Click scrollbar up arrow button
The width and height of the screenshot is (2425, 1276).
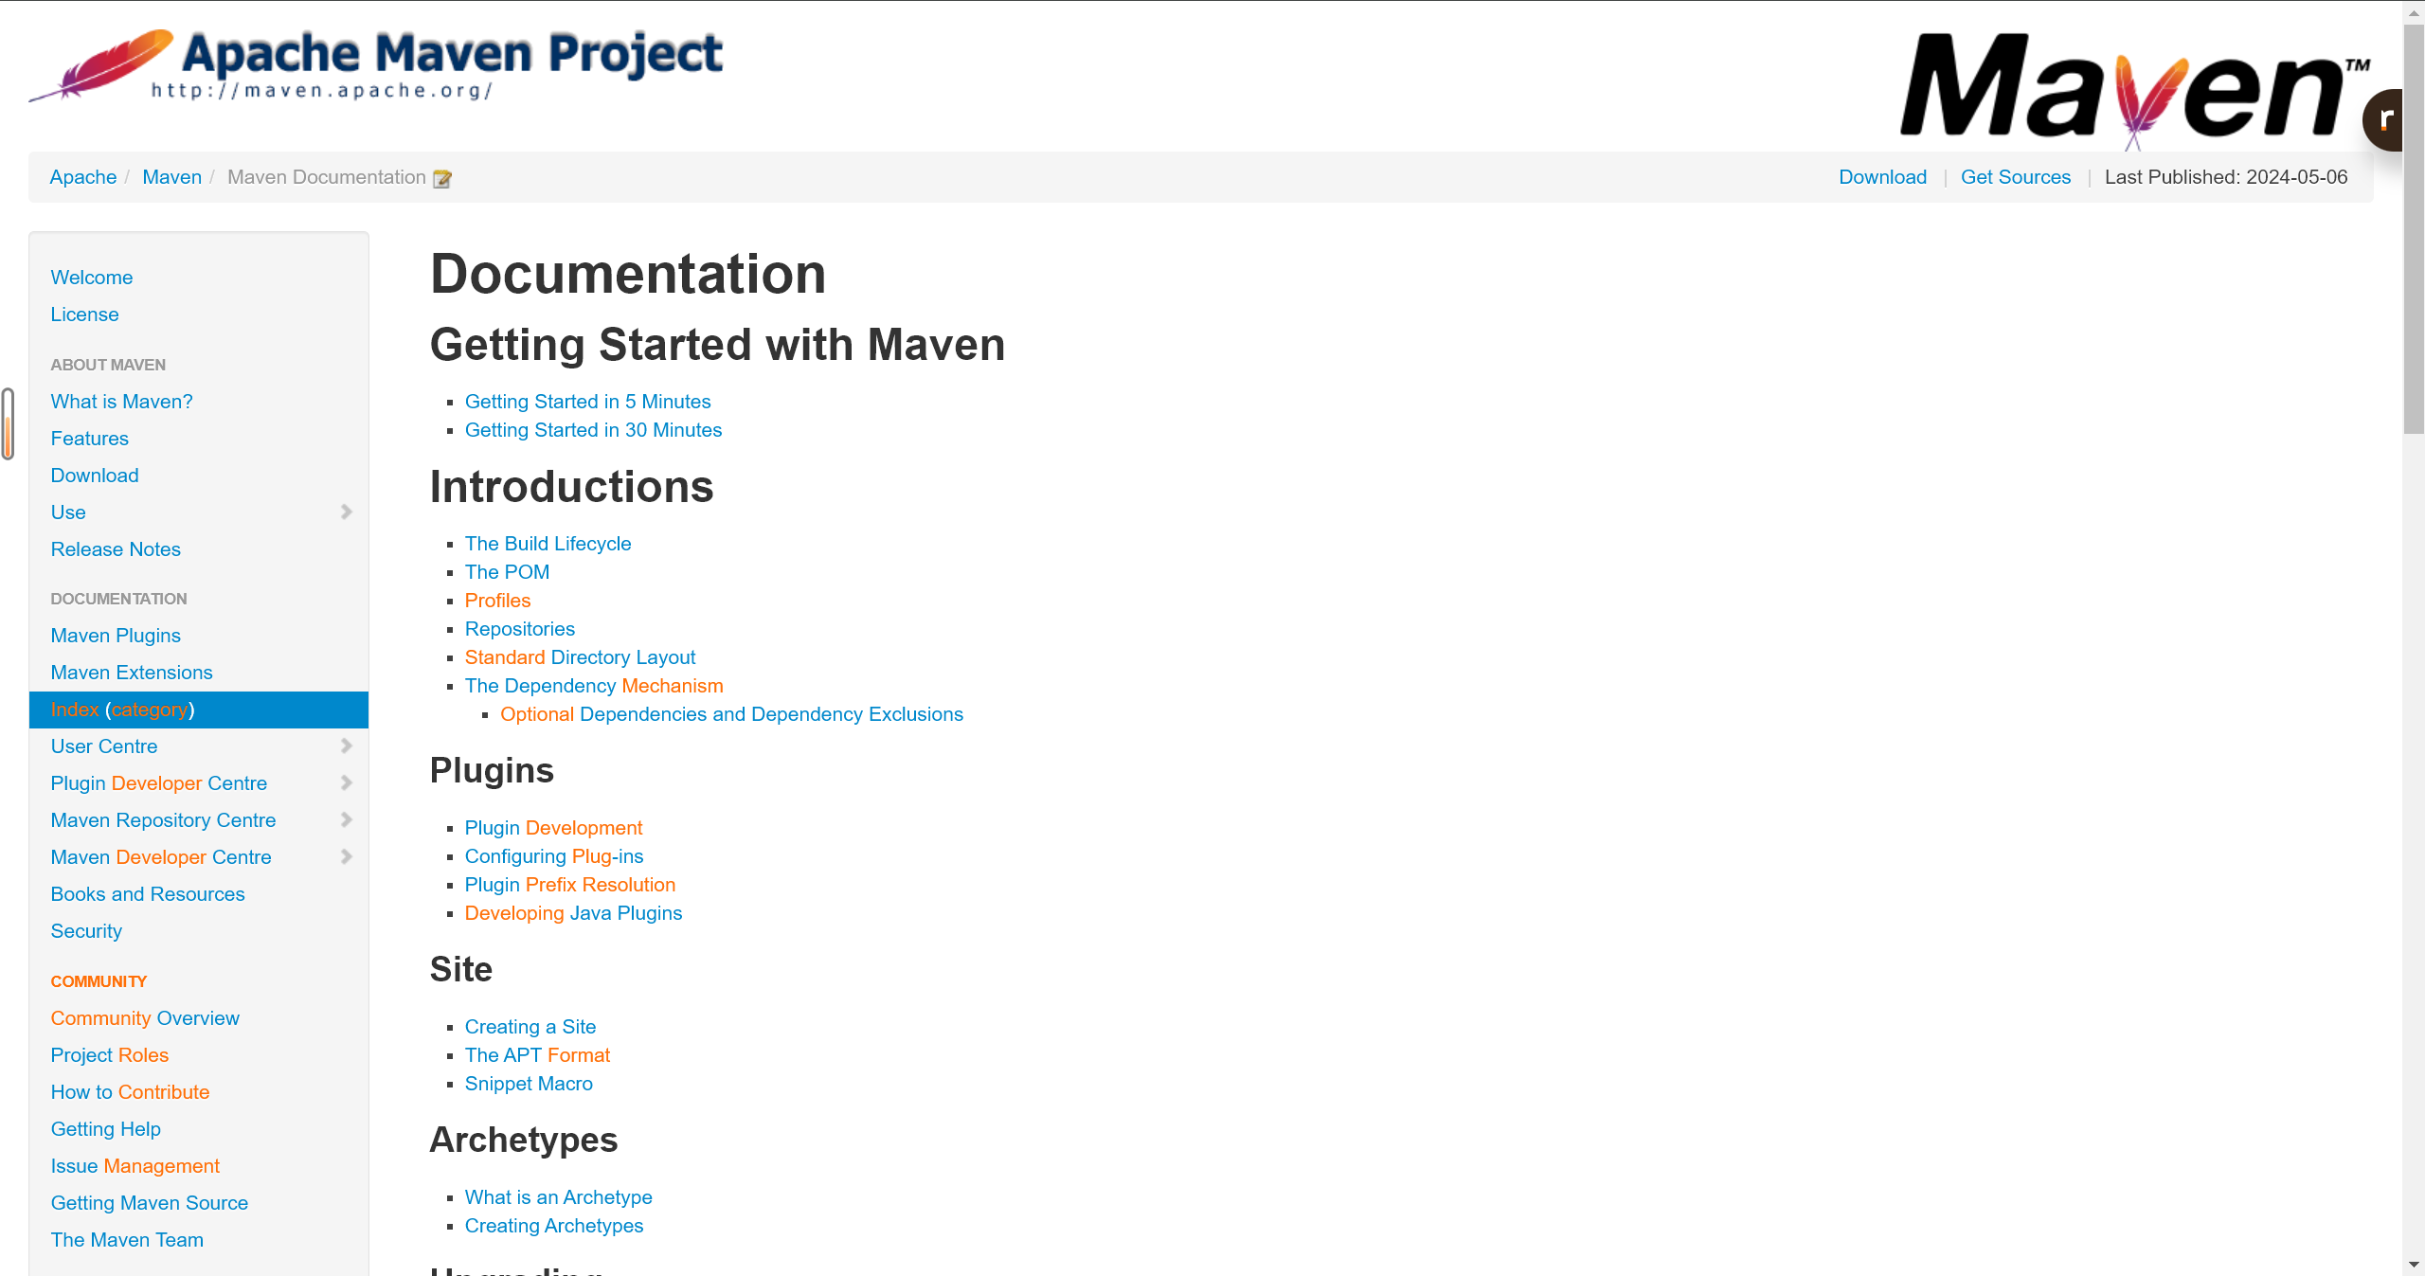click(2414, 12)
